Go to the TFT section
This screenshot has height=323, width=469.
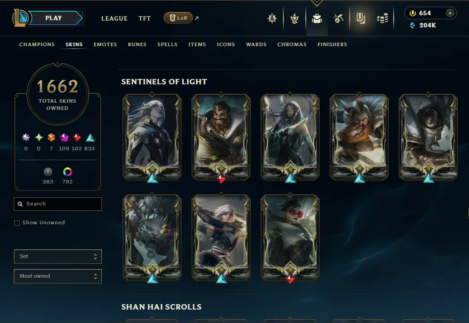144,18
